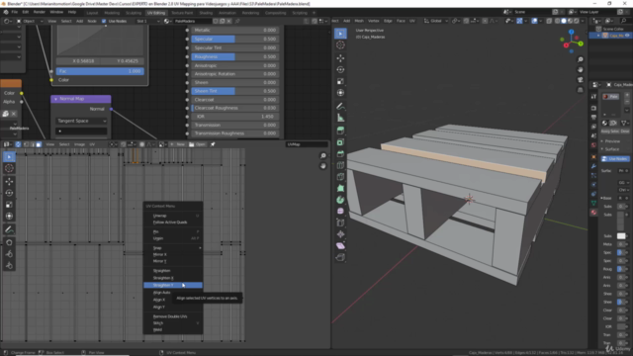The width and height of the screenshot is (633, 356).
Task: Toggle camera view icon in 3D viewport
Action: click(581, 80)
